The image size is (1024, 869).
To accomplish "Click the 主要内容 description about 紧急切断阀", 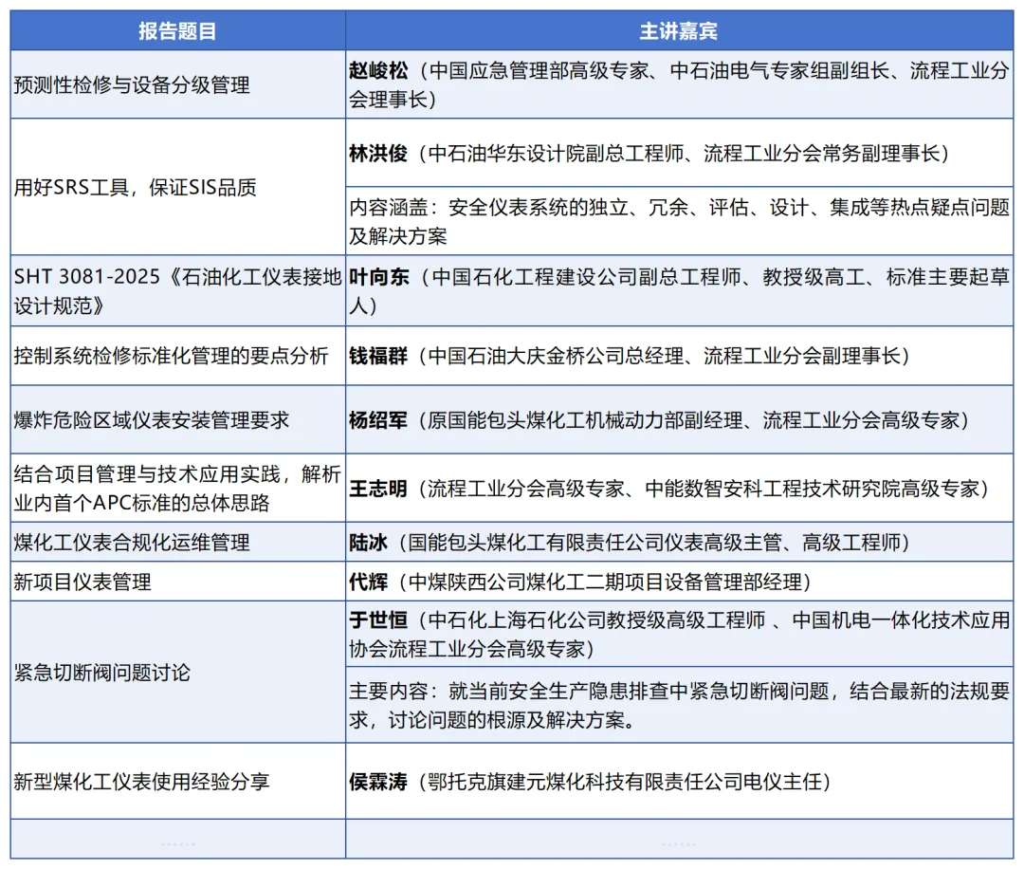I will 679,705.
